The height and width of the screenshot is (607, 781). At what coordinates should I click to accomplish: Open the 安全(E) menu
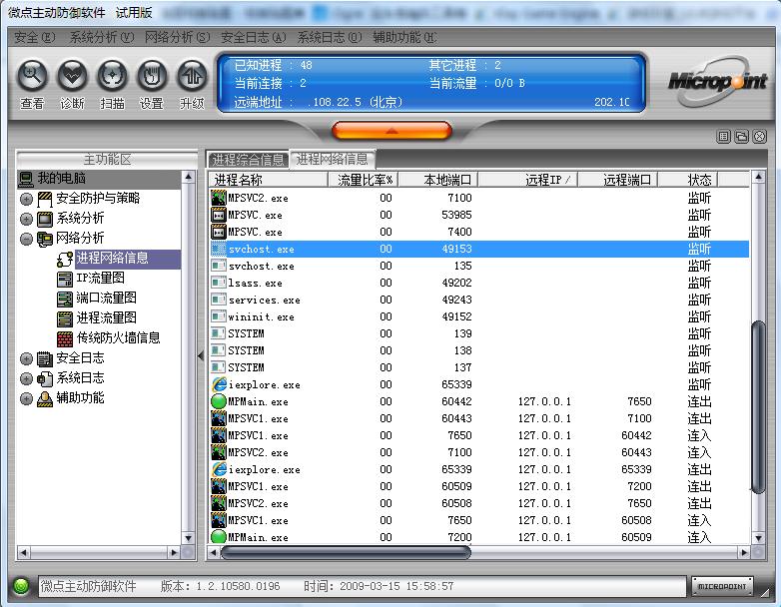[x=34, y=37]
